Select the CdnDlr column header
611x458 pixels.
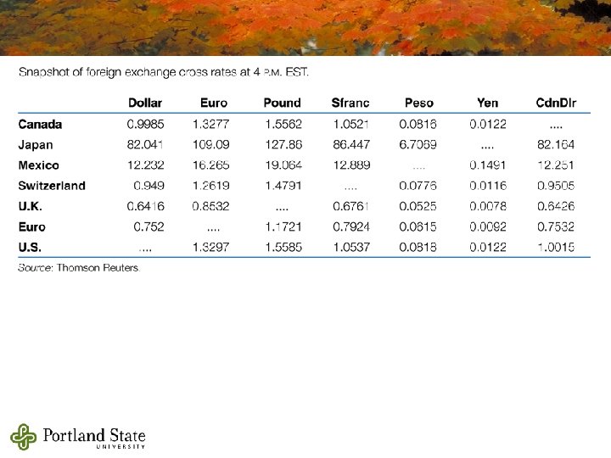(x=556, y=103)
